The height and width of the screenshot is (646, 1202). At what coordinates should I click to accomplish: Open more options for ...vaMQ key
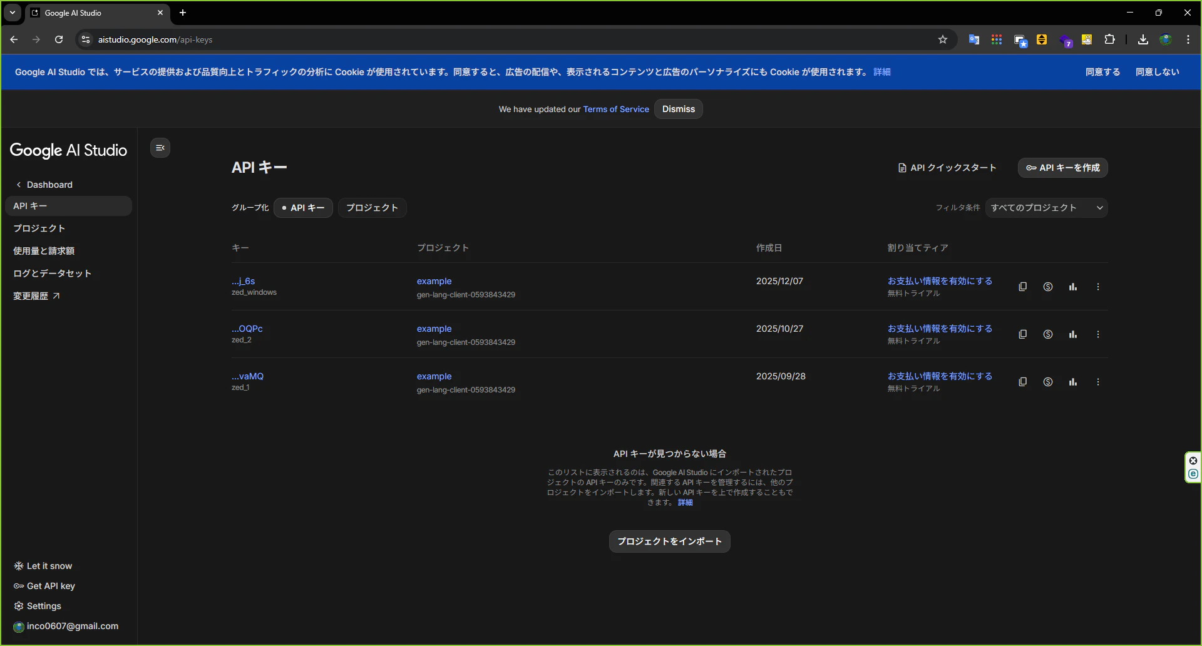(x=1097, y=382)
